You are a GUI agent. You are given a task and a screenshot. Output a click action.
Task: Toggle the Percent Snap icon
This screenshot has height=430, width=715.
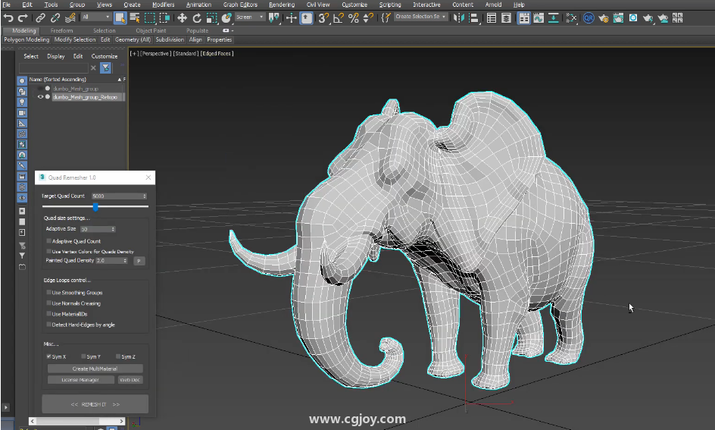354,17
